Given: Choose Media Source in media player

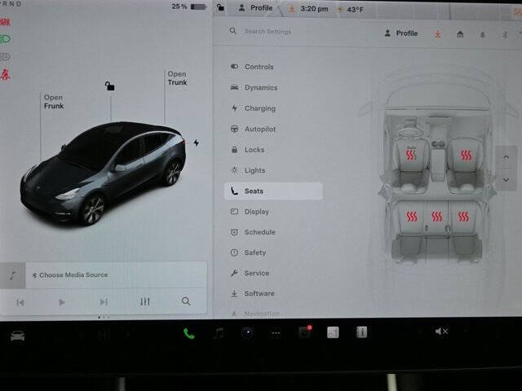Looking at the screenshot, I should point(70,275).
